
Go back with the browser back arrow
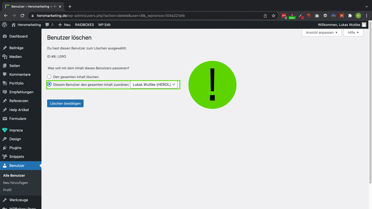click(x=6, y=16)
